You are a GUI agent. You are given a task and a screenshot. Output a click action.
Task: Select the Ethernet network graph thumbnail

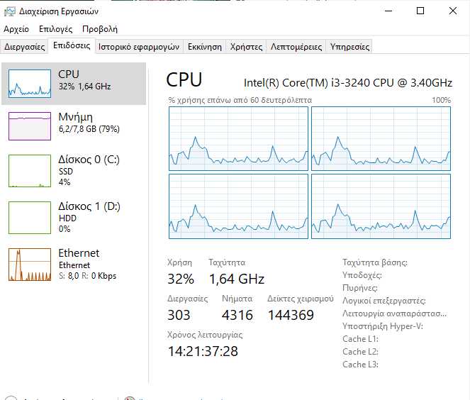point(30,264)
